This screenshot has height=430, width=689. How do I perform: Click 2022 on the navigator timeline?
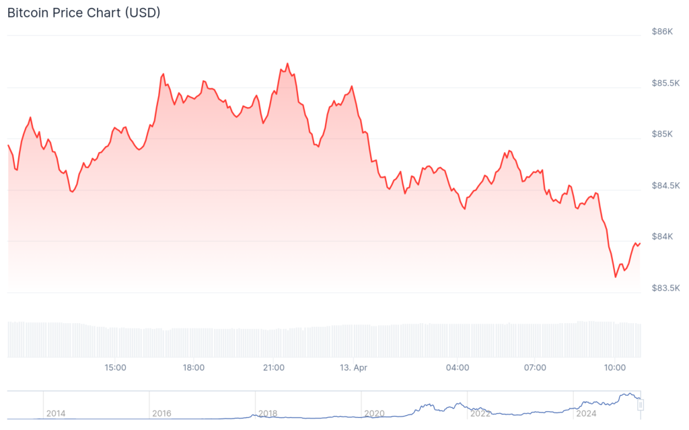coord(480,413)
